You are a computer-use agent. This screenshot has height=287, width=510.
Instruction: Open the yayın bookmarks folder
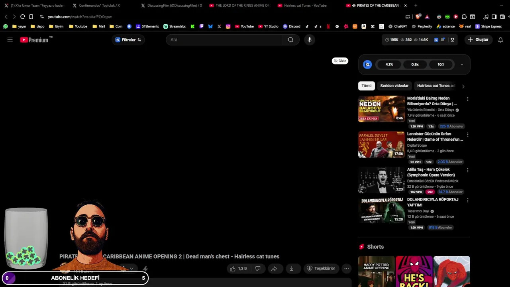(19, 26)
